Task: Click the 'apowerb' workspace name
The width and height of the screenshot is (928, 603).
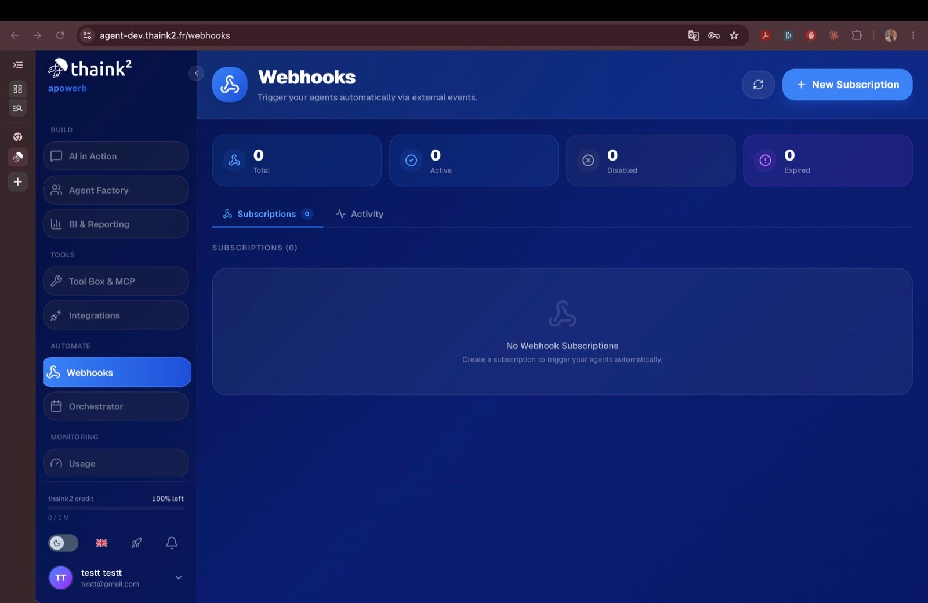Action: (67, 88)
